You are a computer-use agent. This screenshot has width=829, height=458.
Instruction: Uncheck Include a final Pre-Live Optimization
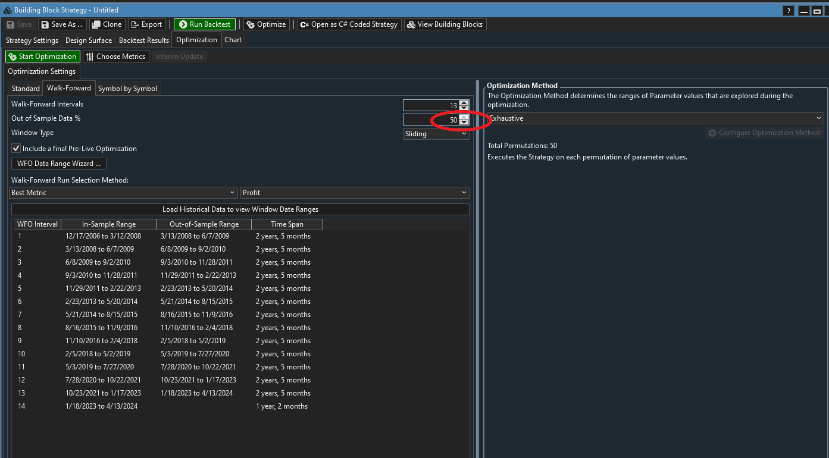point(16,149)
